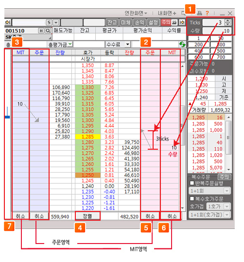This screenshot has width=244, height=262.
Task: Click the speaker icon at toolbar left
Action: click(x=8, y=22)
